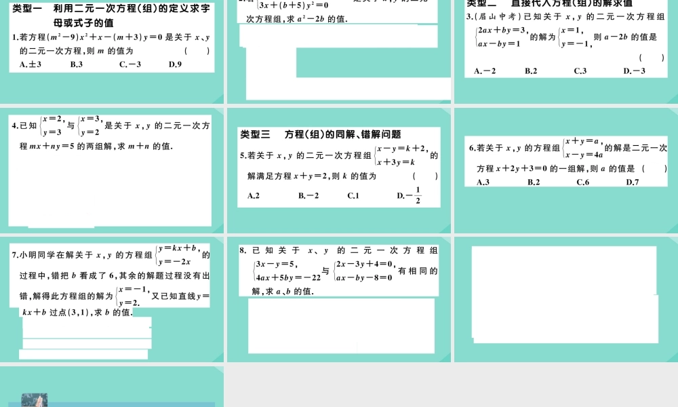Click answer option C.−3 in problem 1
The width and height of the screenshot is (678, 407).
130,64
